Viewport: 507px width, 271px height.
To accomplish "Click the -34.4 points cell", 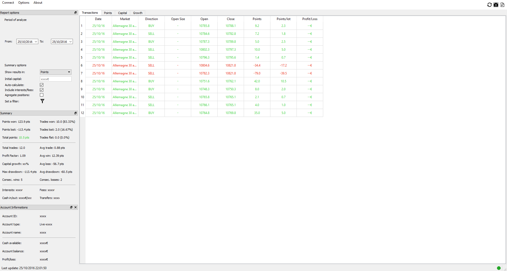I will (257, 65).
